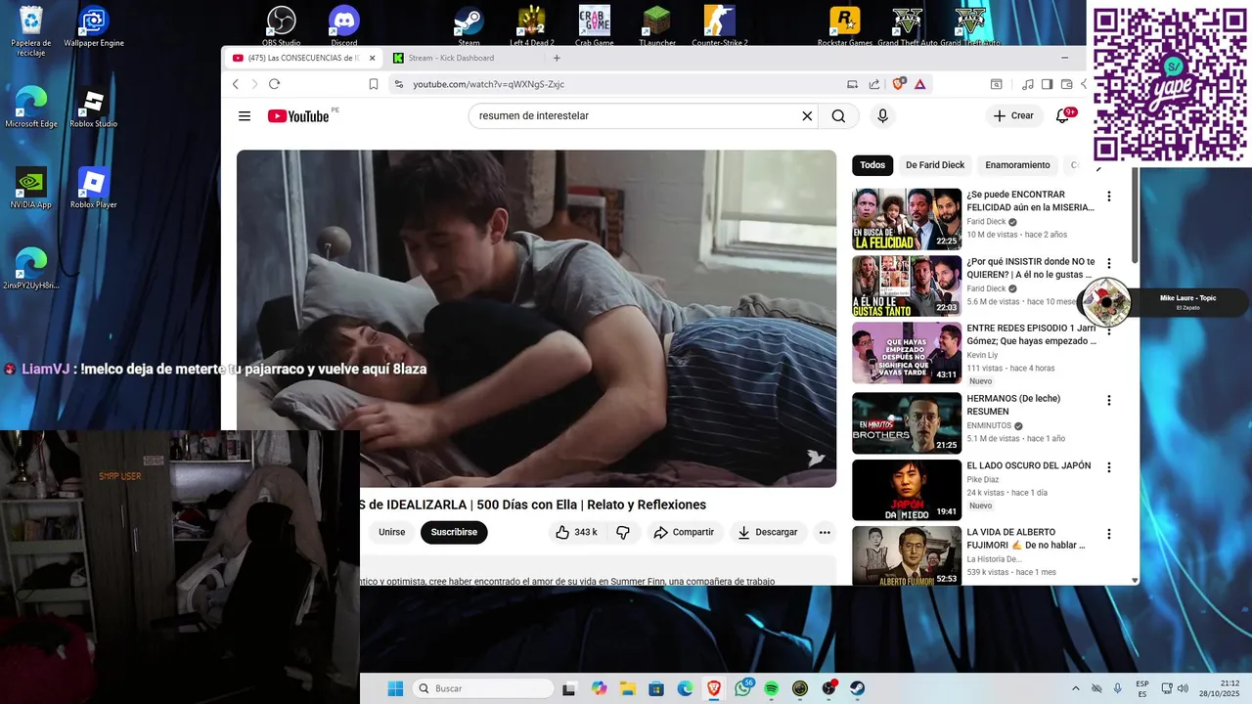Image resolution: width=1252 pixels, height=704 pixels.
Task: Like the video with 343 k
Action: click(x=575, y=532)
